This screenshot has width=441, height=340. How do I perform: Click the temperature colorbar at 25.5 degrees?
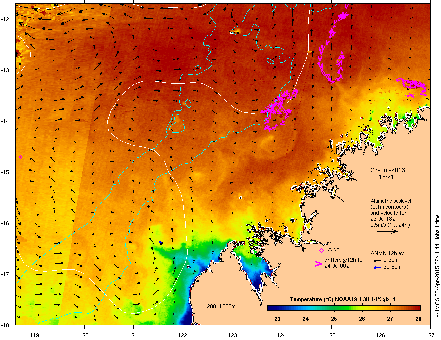point(348,308)
